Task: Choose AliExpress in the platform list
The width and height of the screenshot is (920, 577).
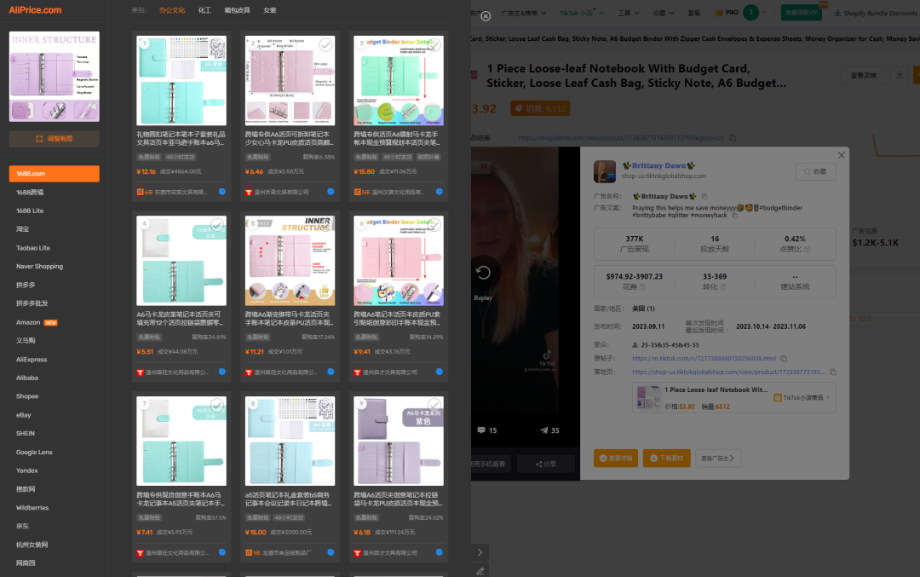Action: click(x=32, y=359)
